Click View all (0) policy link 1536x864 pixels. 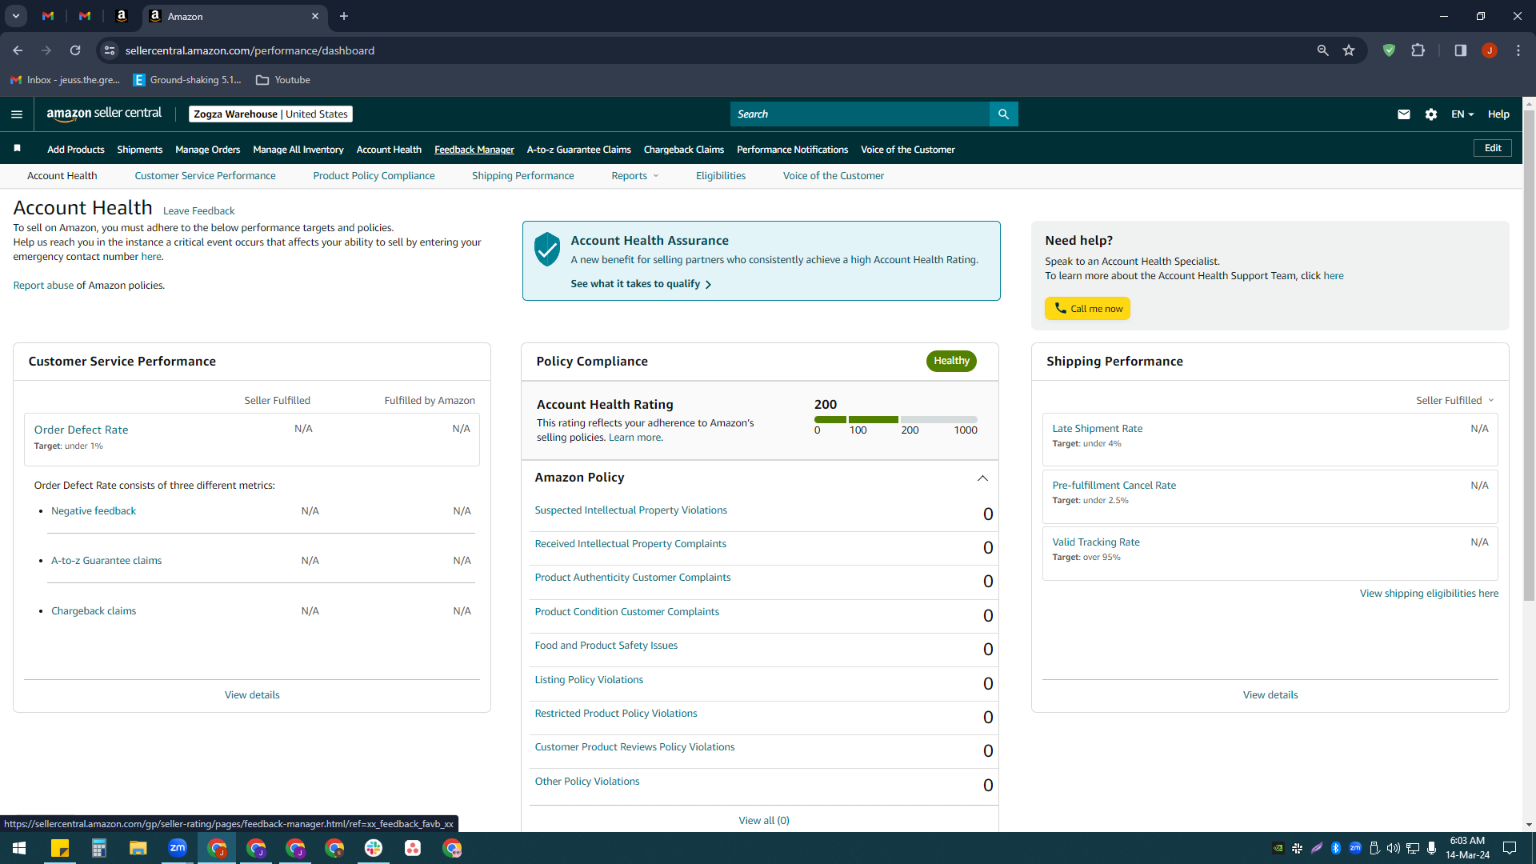(763, 821)
